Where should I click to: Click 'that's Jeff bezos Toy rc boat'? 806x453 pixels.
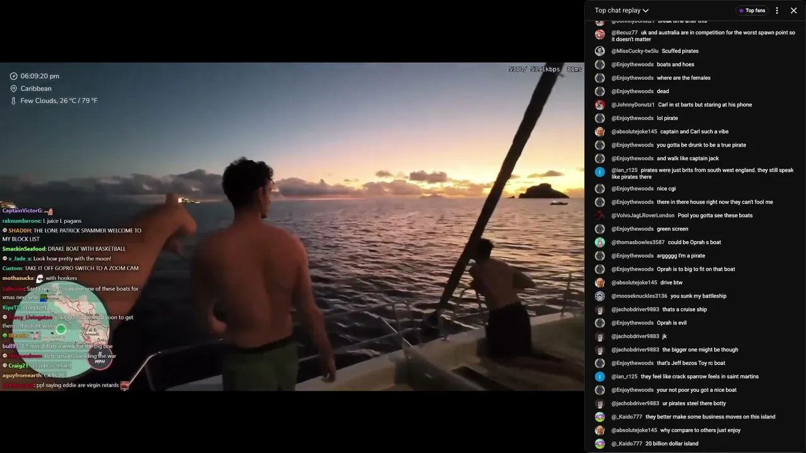tap(691, 363)
